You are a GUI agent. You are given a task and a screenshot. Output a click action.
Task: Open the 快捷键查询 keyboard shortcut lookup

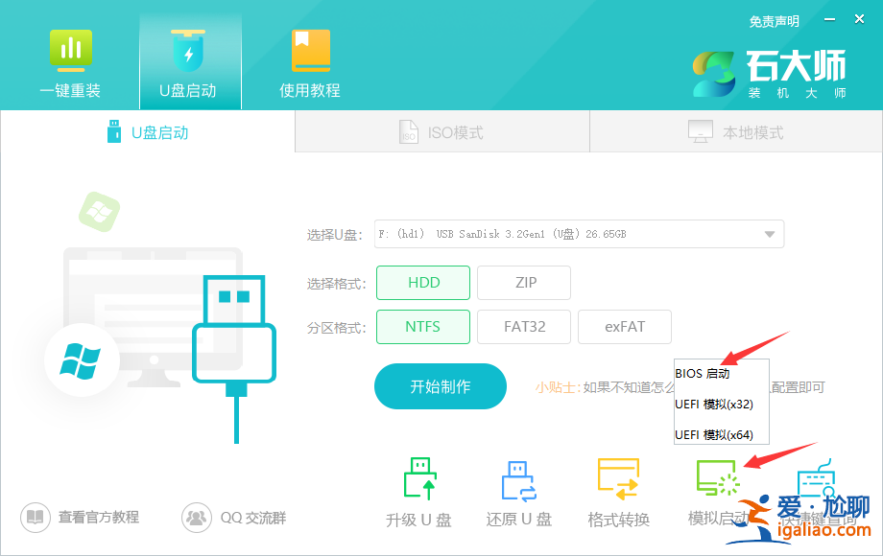click(818, 489)
